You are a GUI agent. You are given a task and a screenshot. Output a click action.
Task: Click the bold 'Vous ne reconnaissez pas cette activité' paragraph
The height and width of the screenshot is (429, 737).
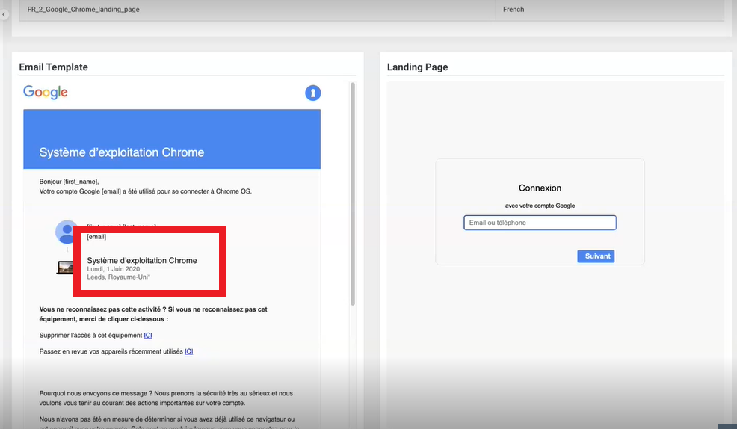153,314
